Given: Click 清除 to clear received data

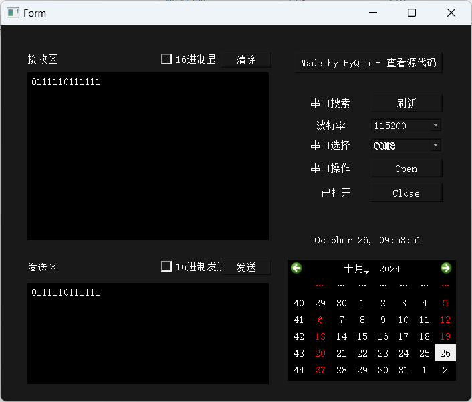Looking at the screenshot, I should pos(246,60).
